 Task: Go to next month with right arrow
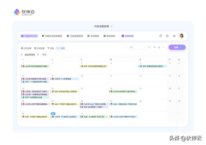(38, 55)
